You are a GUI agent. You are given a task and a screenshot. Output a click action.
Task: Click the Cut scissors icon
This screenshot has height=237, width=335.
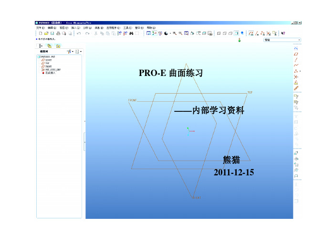click(x=96, y=33)
